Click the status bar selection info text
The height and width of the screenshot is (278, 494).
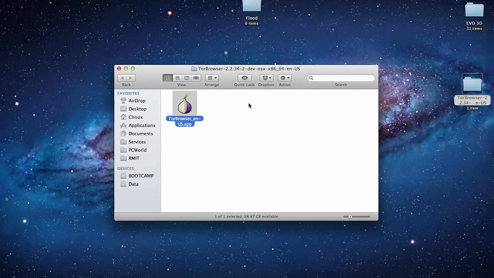pos(246,217)
